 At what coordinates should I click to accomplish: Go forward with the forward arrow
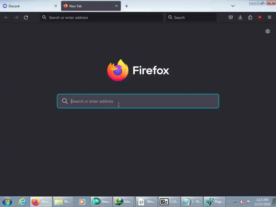[16, 18]
